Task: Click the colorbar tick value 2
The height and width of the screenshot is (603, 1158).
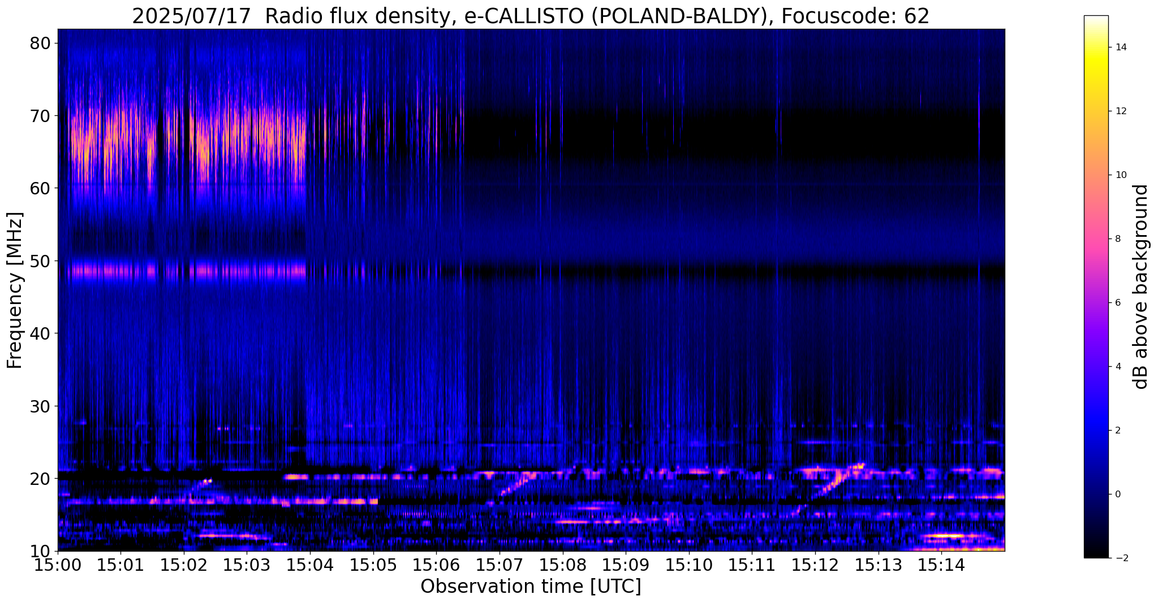Action: click(1117, 431)
